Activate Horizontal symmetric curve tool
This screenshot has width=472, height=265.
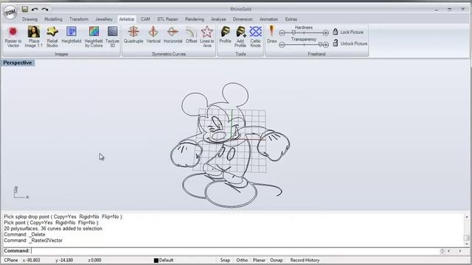click(x=173, y=35)
